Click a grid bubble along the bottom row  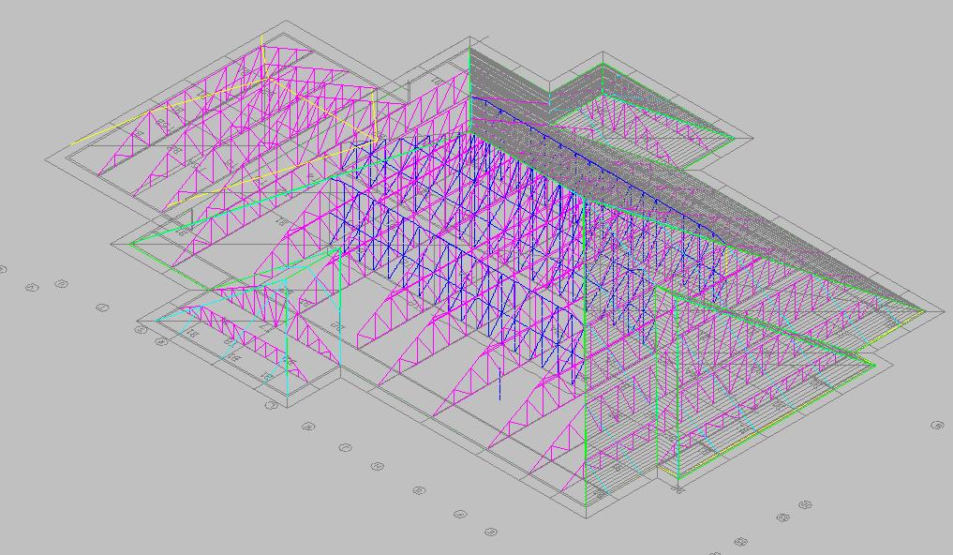coord(378,466)
